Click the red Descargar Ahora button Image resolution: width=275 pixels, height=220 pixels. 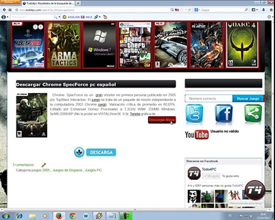[x=162, y=120]
